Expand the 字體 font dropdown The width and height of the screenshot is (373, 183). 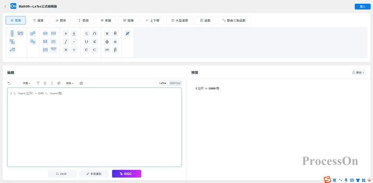(26, 83)
